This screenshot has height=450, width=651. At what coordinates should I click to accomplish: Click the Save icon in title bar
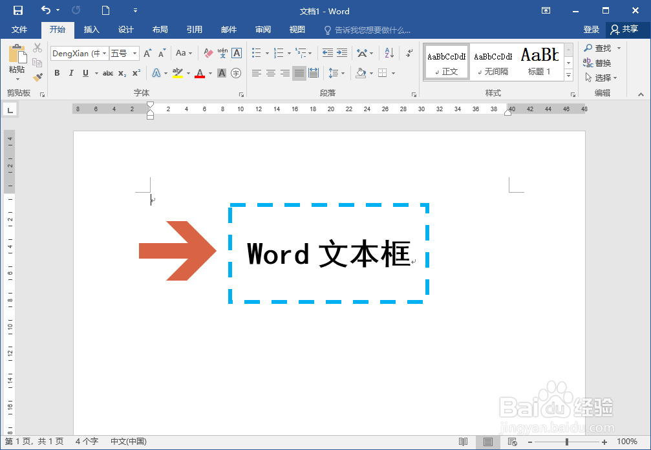pos(18,10)
